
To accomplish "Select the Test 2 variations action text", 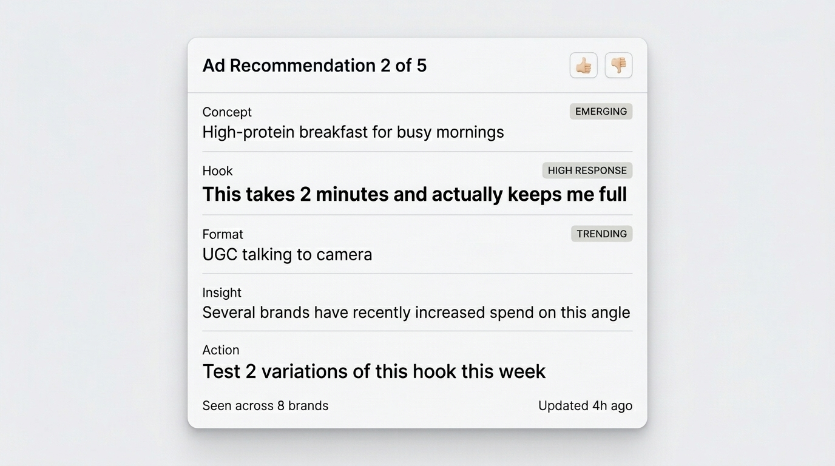I will point(374,371).
